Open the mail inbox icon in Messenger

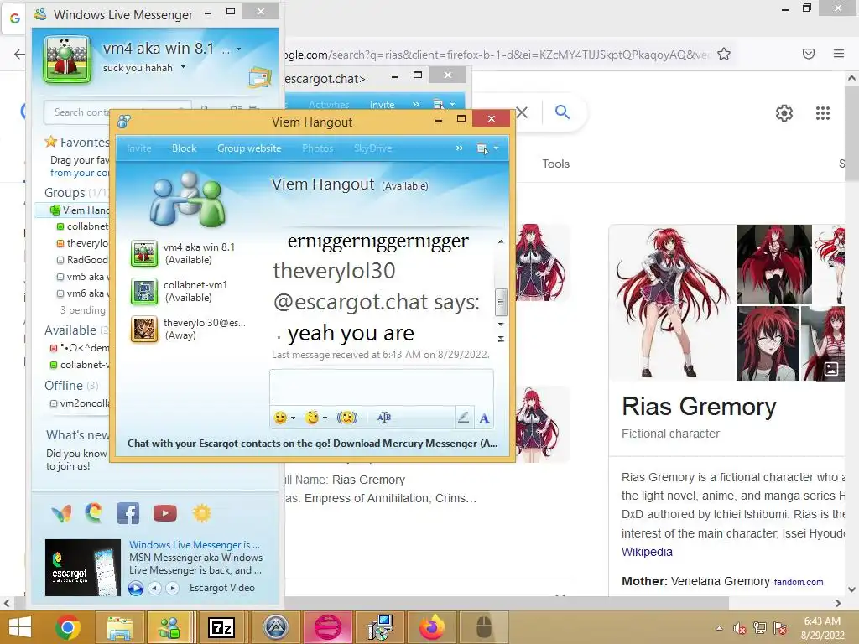pyautogui.click(x=260, y=77)
